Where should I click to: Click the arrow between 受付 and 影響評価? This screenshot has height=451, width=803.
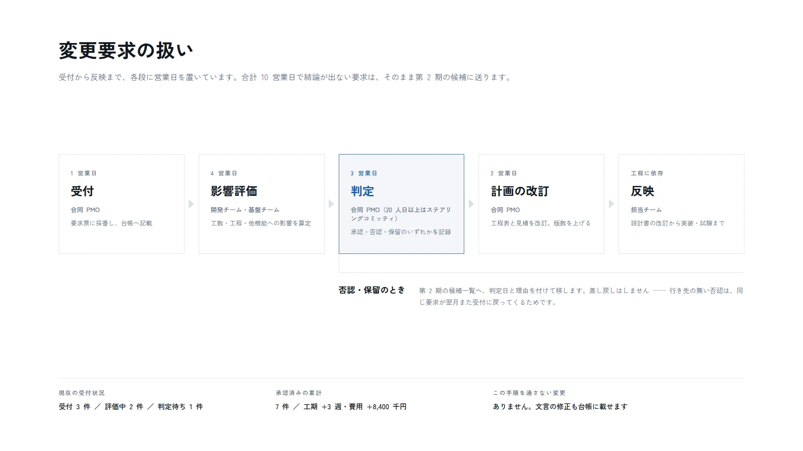(x=191, y=204)
